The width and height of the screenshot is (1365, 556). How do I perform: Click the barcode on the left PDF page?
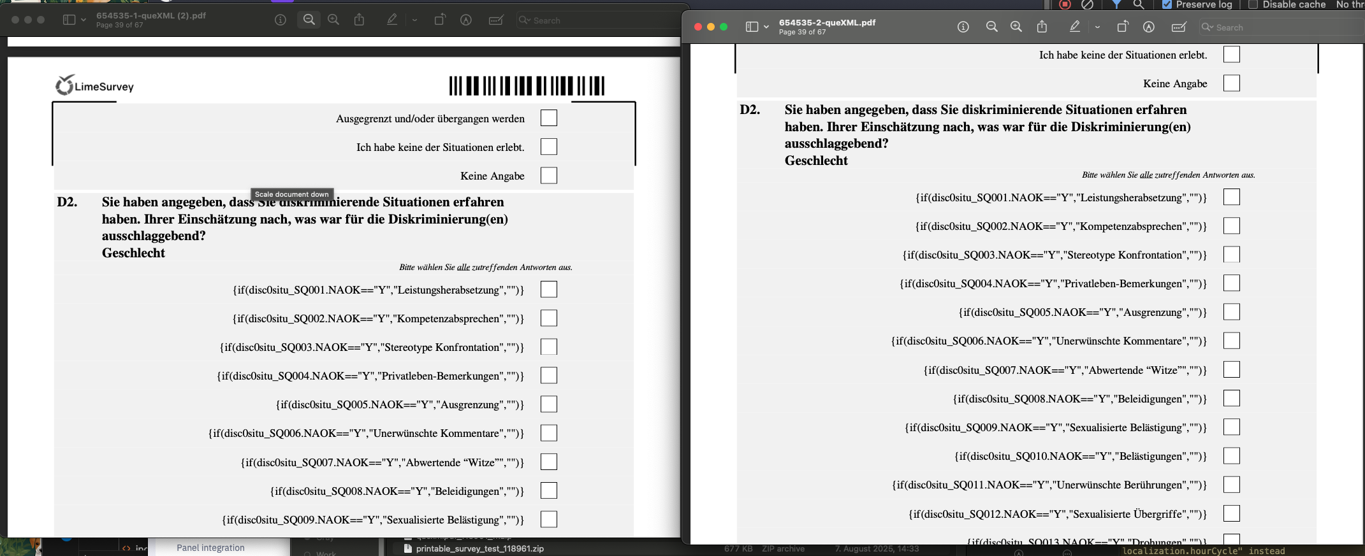click(x=527, y=86)
